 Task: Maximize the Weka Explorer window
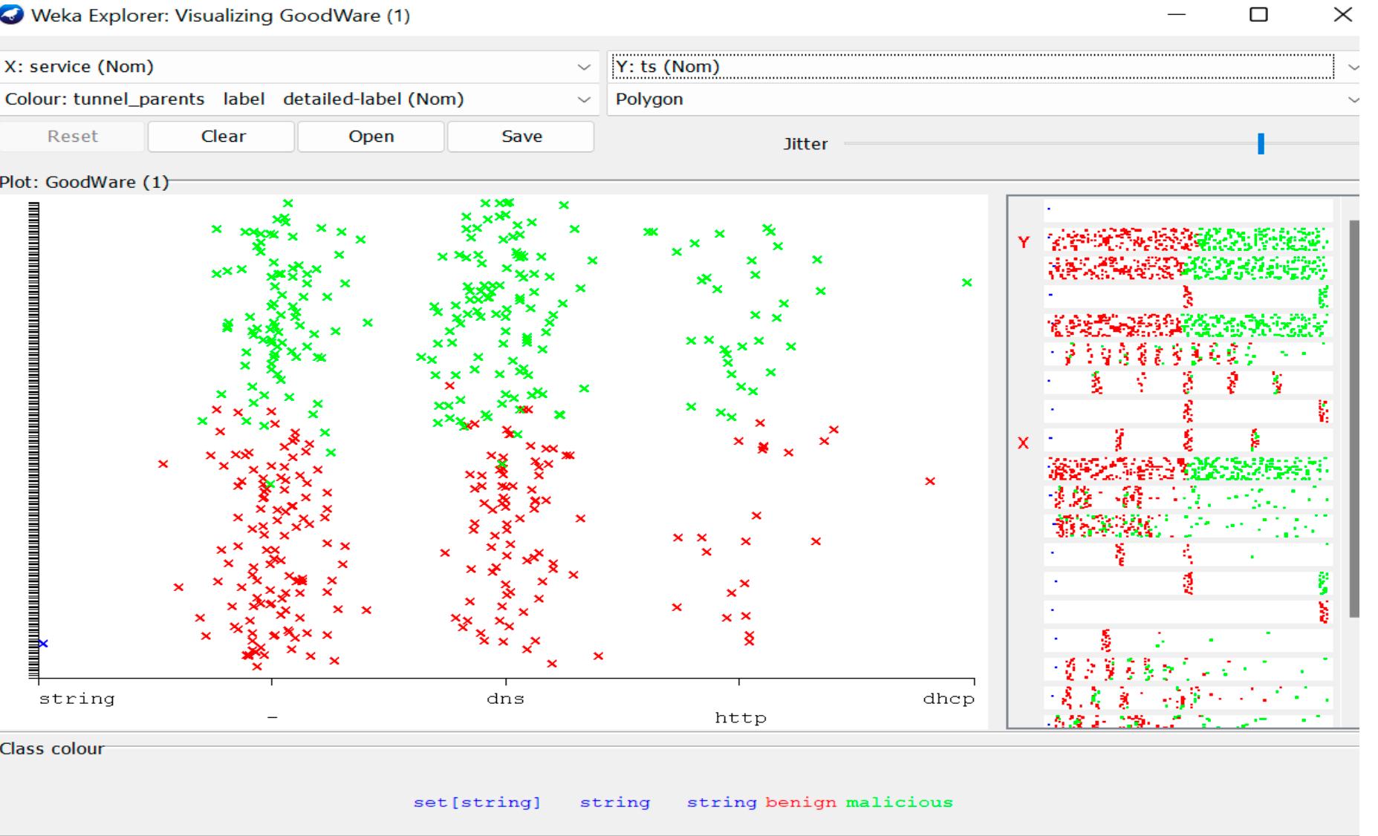pyautogui.click(x=1258, y=15)
